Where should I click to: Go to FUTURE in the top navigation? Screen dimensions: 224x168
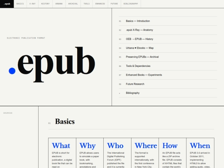pyautogui.click(x=114, y=4)
